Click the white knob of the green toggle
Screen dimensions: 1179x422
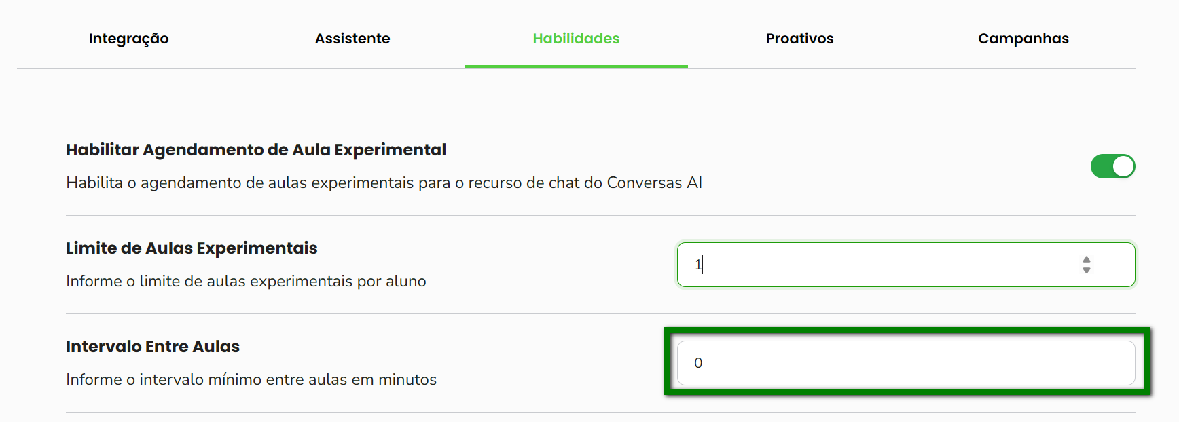[x=1123, y=166]
